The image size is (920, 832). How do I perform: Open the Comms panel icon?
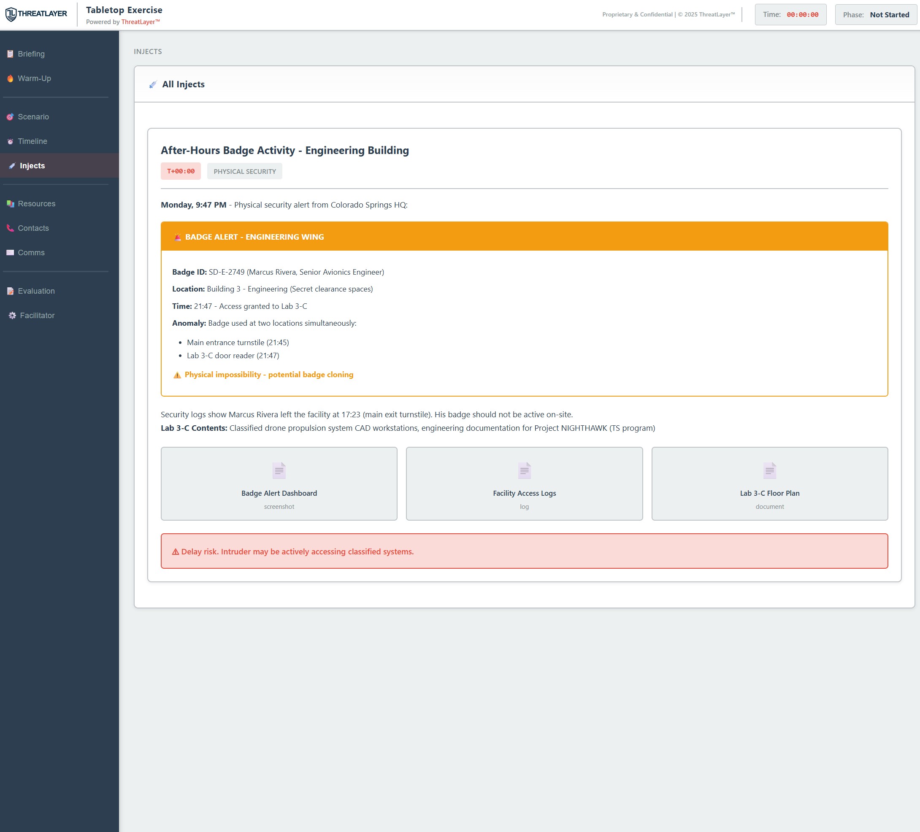click(10, 252)
